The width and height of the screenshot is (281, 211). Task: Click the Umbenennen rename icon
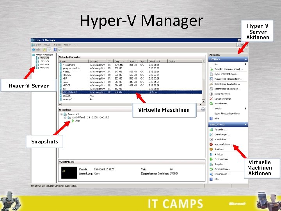coord(211,174)
